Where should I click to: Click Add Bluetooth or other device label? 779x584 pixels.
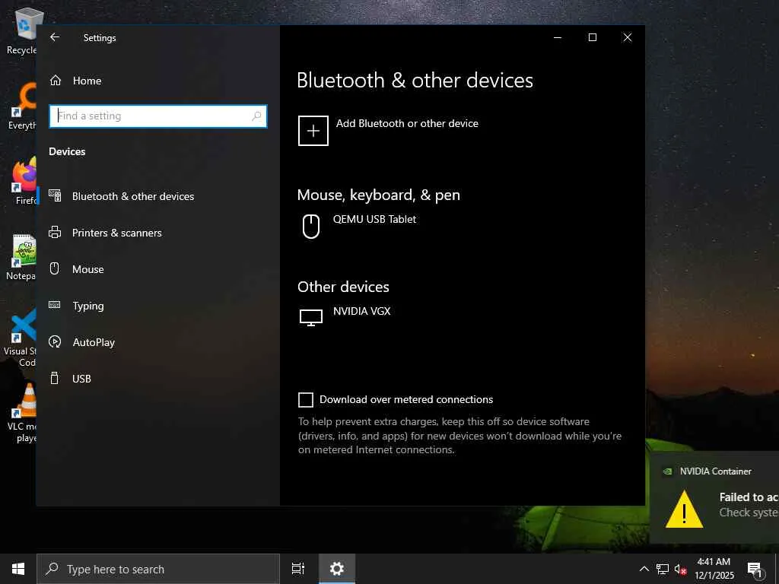tap(407, 123)
